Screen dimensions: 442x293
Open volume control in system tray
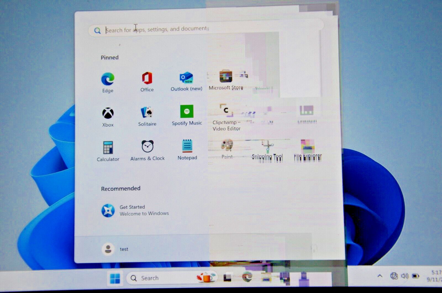pos(405,276)
